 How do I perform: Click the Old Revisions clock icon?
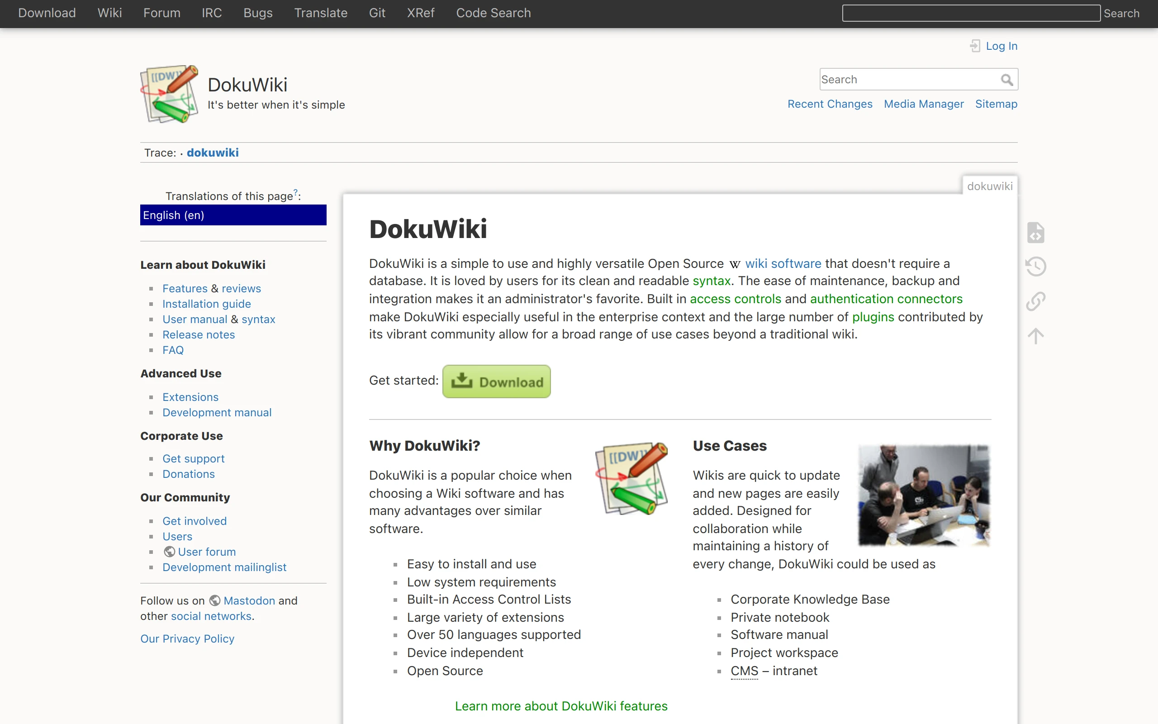1036,266
